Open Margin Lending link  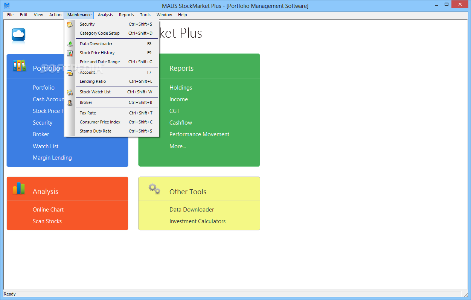click(52, 158)
